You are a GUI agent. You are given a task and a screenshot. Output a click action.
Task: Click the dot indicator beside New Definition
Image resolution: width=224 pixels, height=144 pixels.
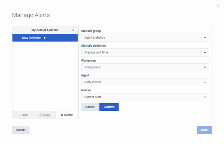(x=45, y=38)
